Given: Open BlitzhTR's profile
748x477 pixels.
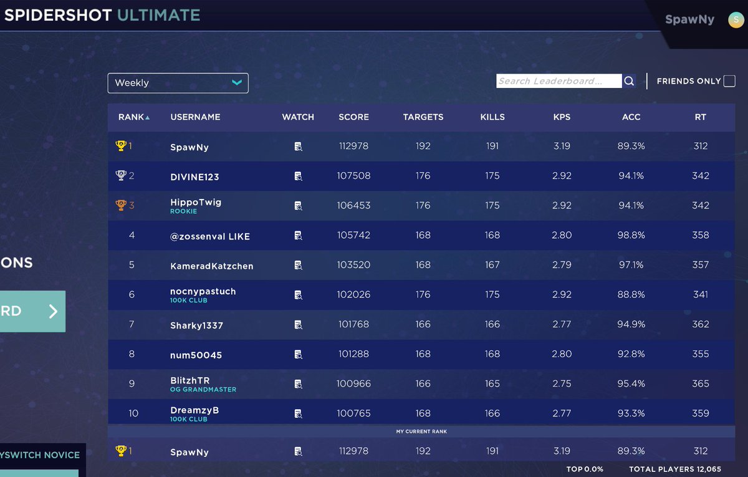Looking at the screenshot, I should click(190, 380).
